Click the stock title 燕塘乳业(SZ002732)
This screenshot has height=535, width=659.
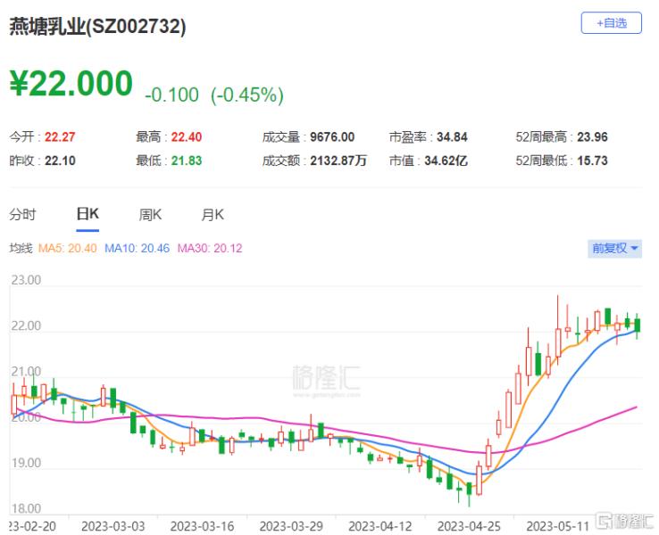point(97,27)
